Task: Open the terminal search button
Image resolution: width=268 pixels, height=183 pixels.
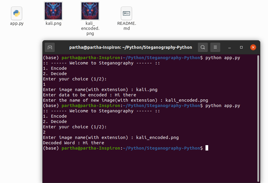Action: (203, 47)
